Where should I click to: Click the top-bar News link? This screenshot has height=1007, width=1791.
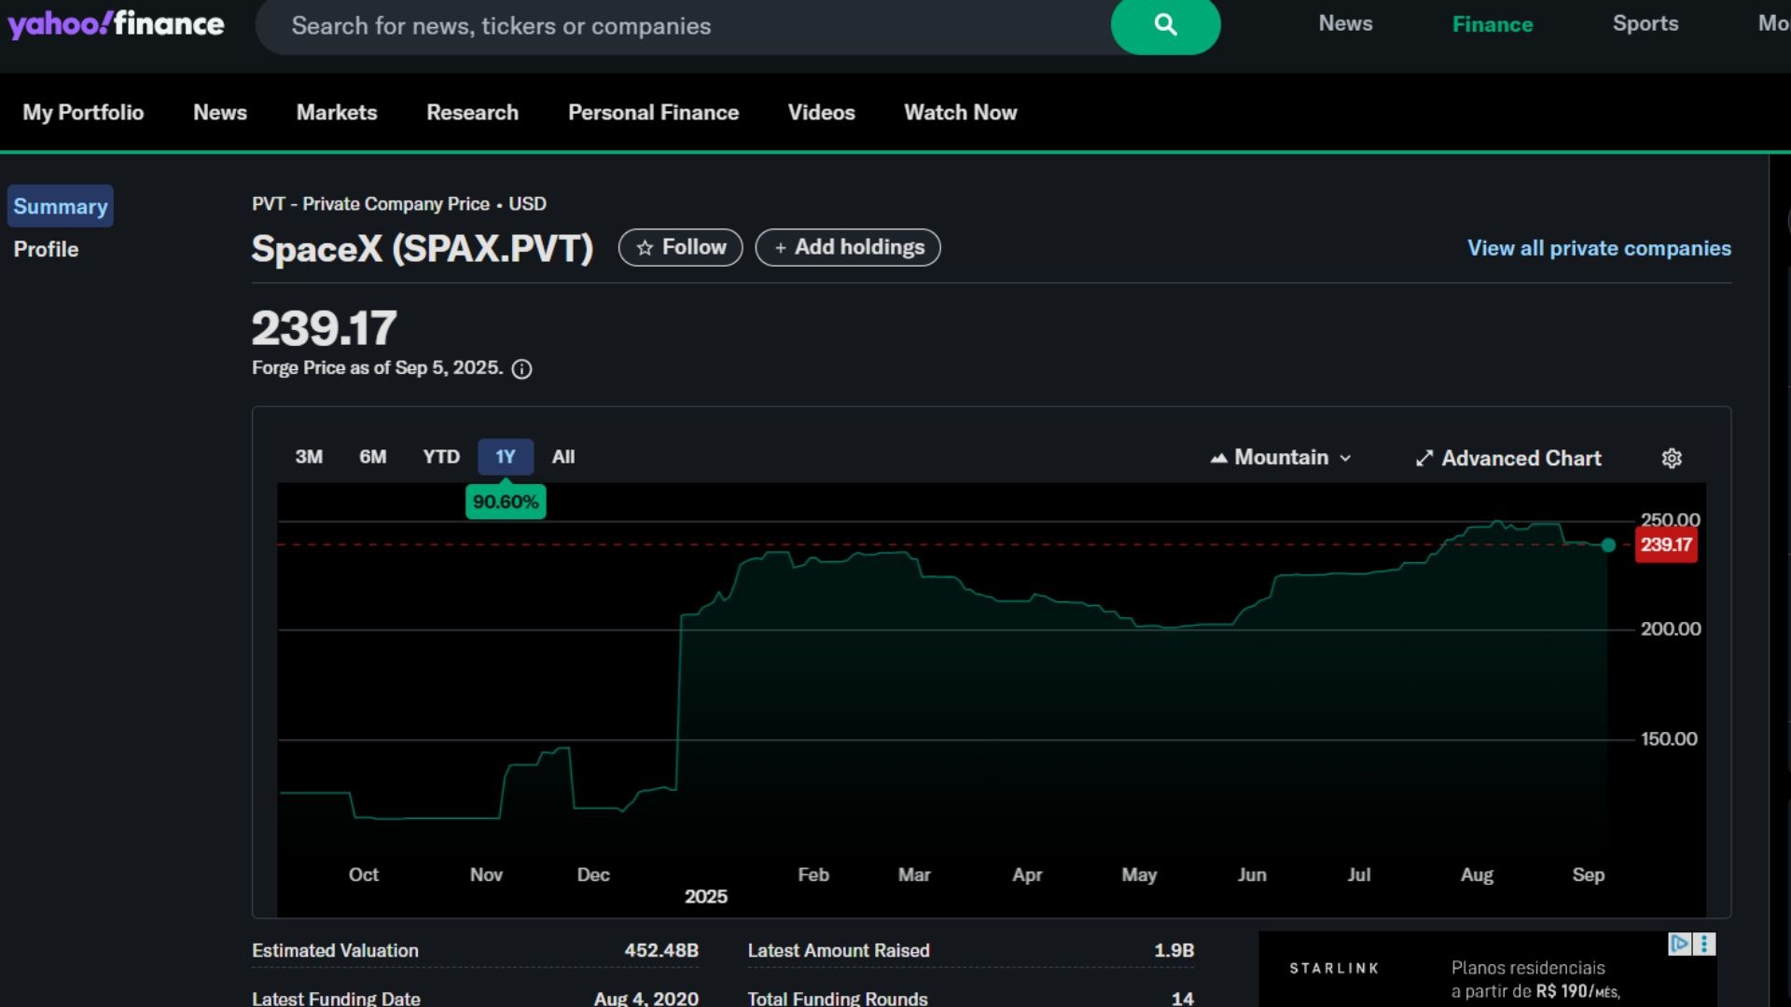click(1345, 23)
